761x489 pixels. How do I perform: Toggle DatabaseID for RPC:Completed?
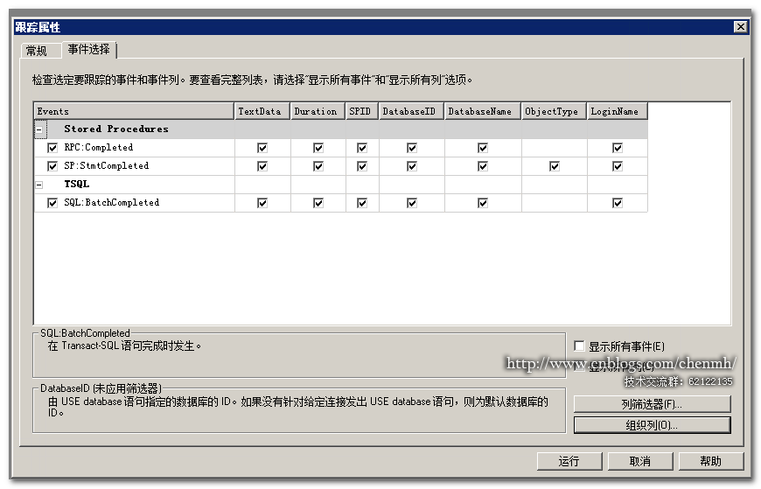click(x=412, y=148)
